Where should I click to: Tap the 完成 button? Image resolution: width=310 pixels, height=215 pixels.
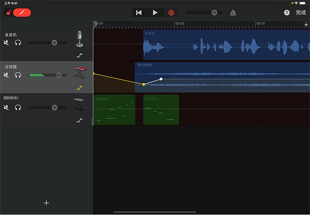click(x=301, y=13)
